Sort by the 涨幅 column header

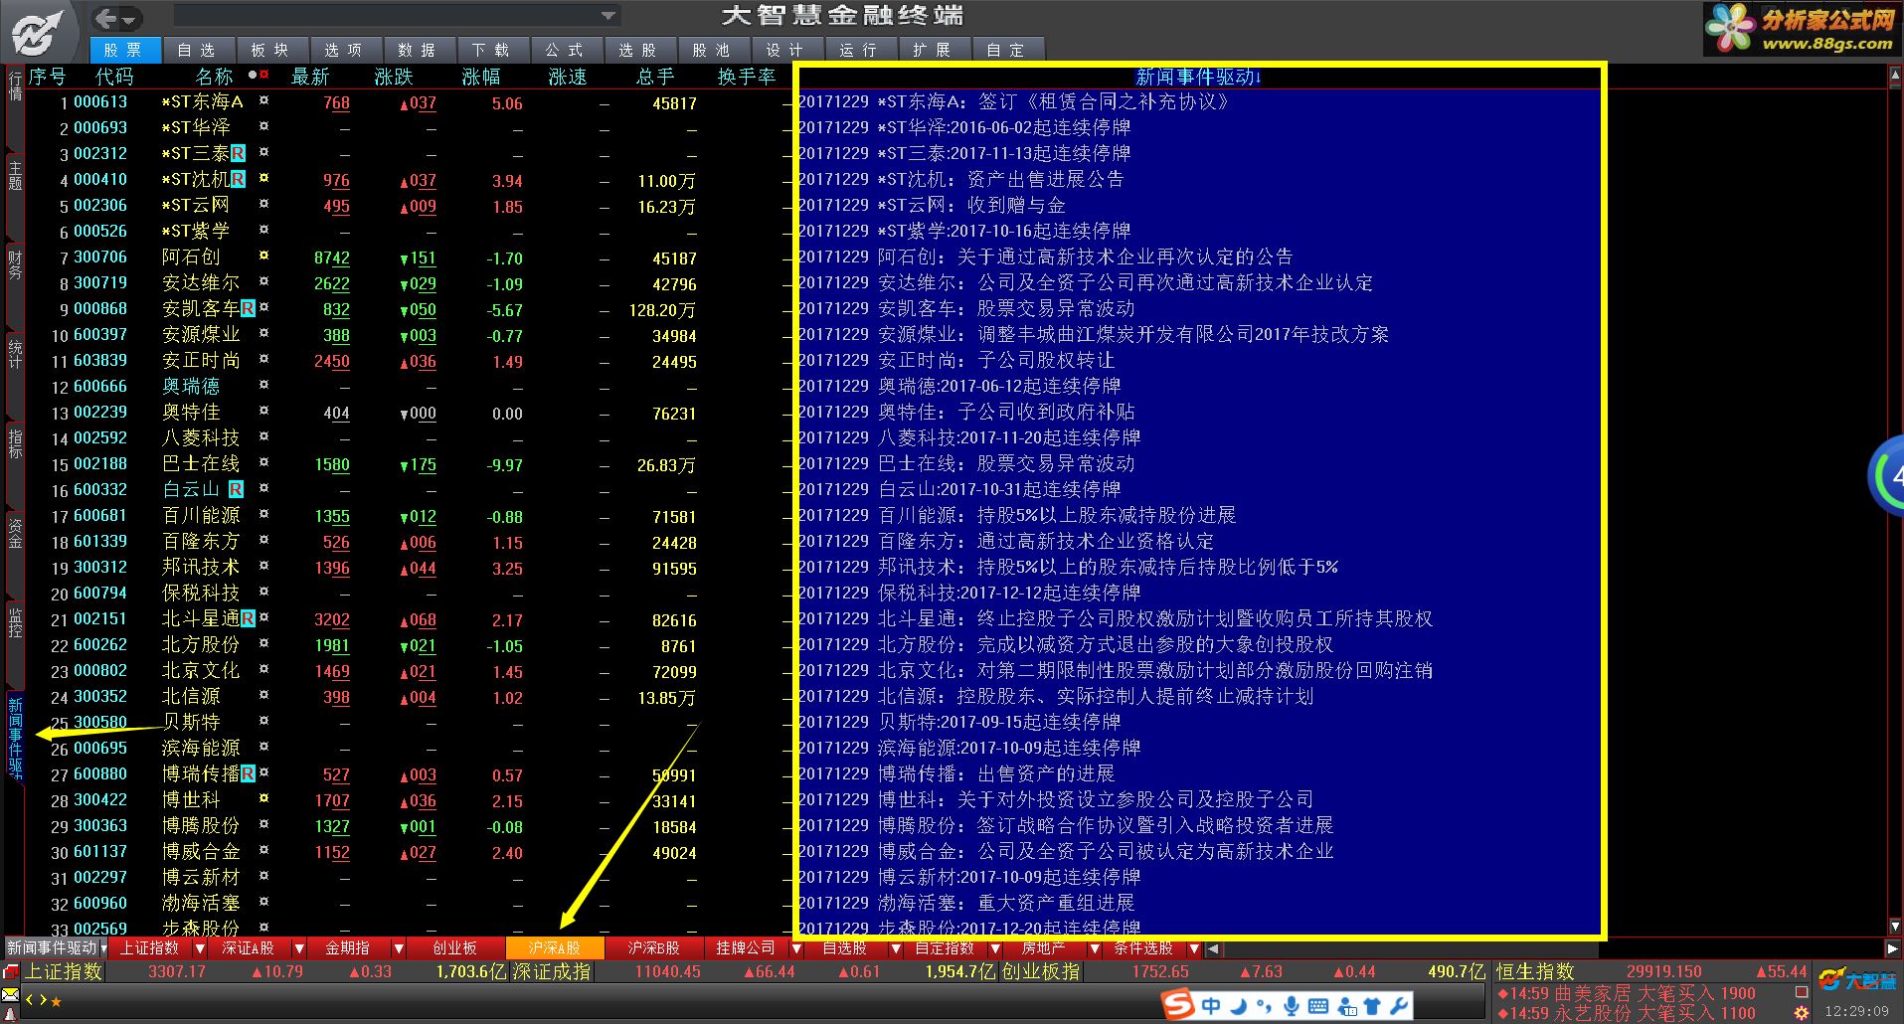(x=481, y=77)
